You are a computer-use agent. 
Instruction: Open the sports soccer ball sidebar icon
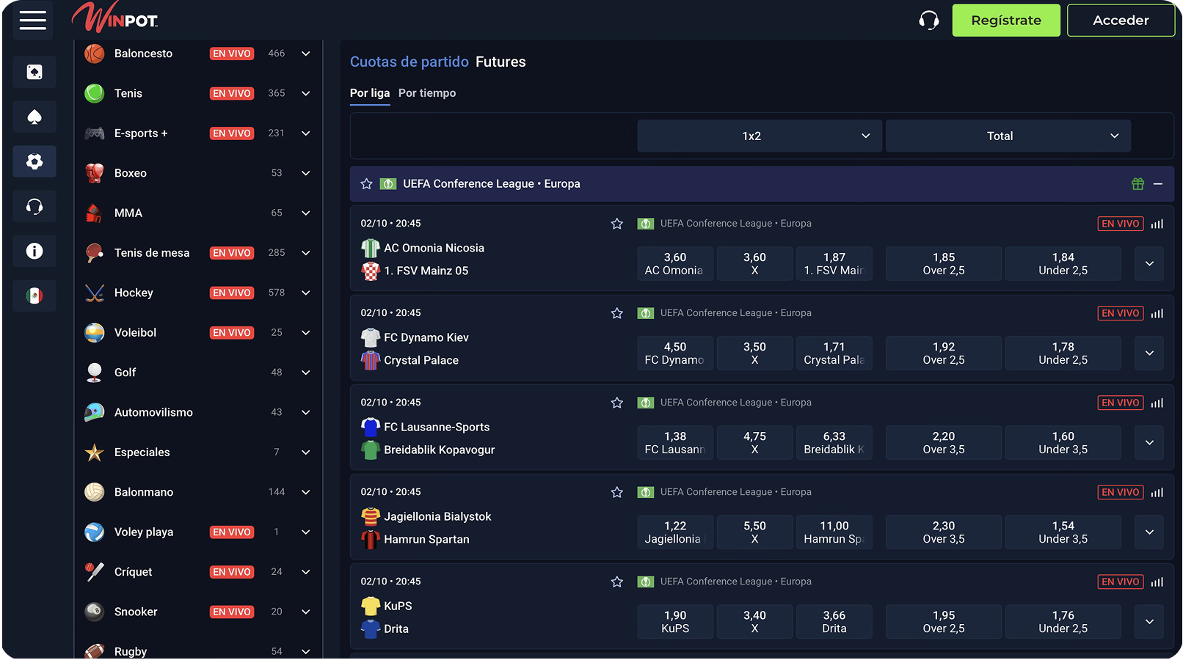click(x=34, y=161)
